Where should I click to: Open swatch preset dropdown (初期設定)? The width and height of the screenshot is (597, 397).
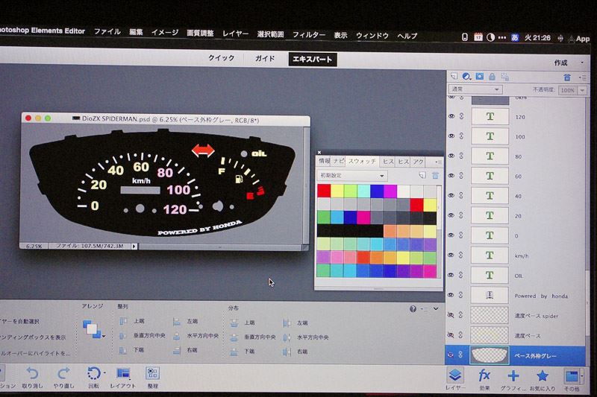(x=351, y=176)
